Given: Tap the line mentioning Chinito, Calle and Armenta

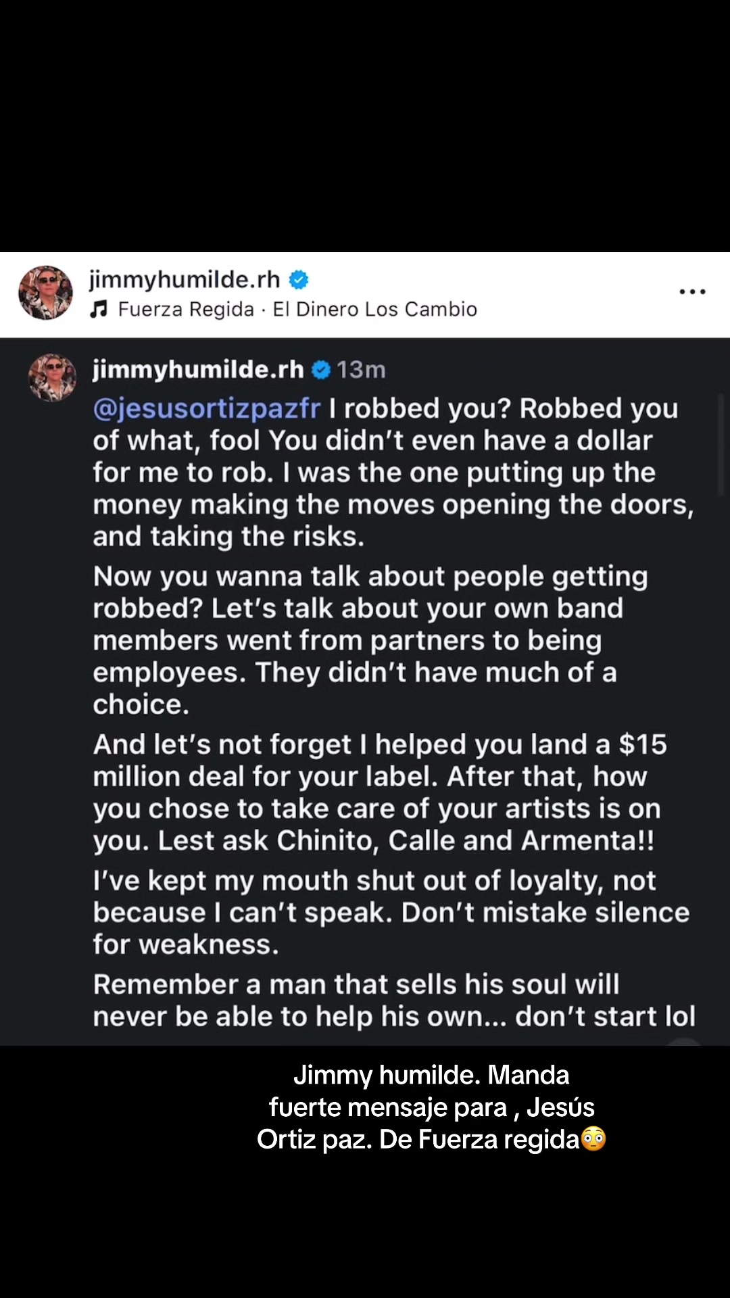Looking at the screenshot, I should [x=374, y=840].
